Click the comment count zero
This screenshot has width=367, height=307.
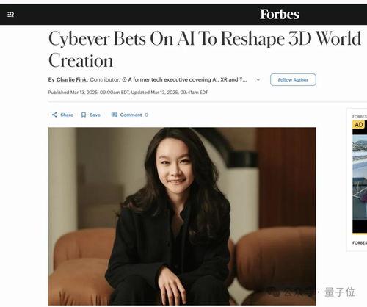coord(146,115)
